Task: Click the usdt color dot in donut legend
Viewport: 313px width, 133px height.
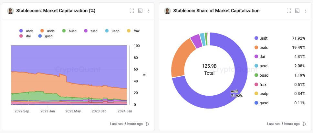Action: [256, 38]
